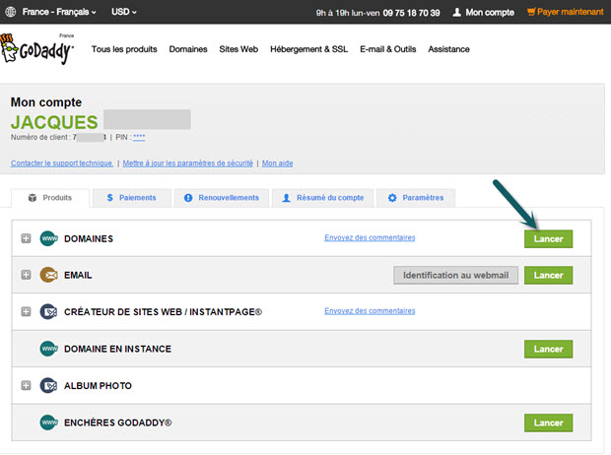Open the Mon aide link

[x=277, y=163]
